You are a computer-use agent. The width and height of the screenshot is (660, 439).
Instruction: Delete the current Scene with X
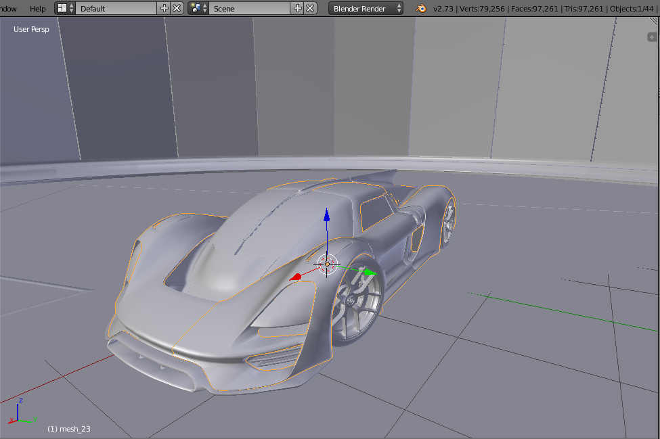[310, 8]
